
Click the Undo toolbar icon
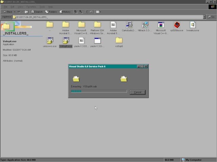point(91,12)
